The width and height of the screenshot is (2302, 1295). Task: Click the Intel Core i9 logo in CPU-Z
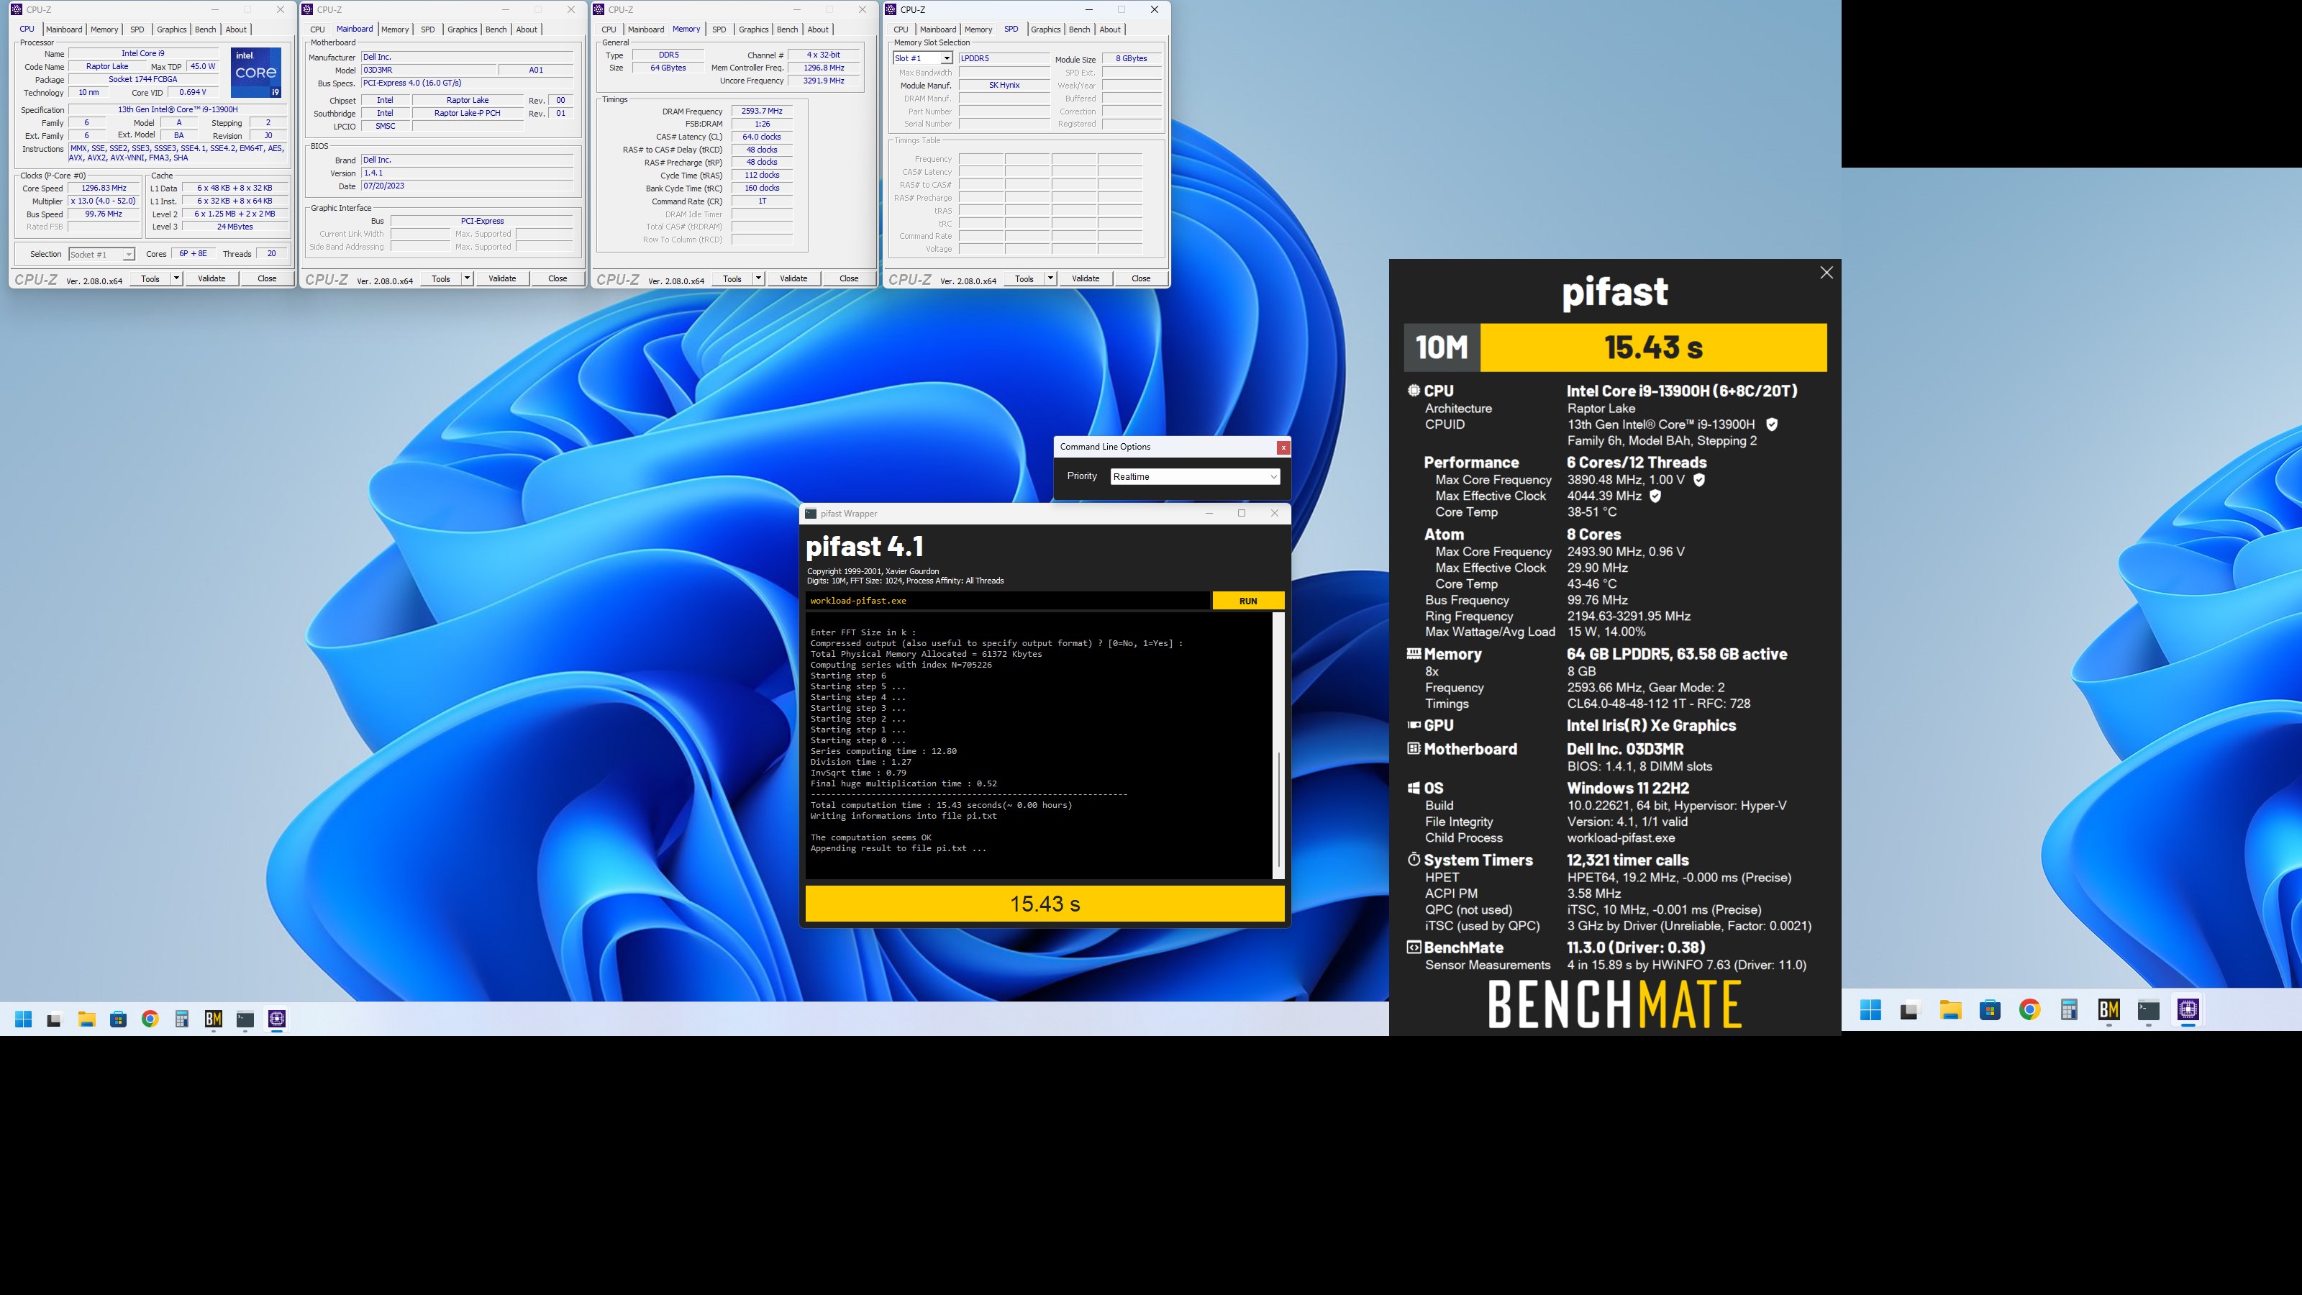point(257,73)
